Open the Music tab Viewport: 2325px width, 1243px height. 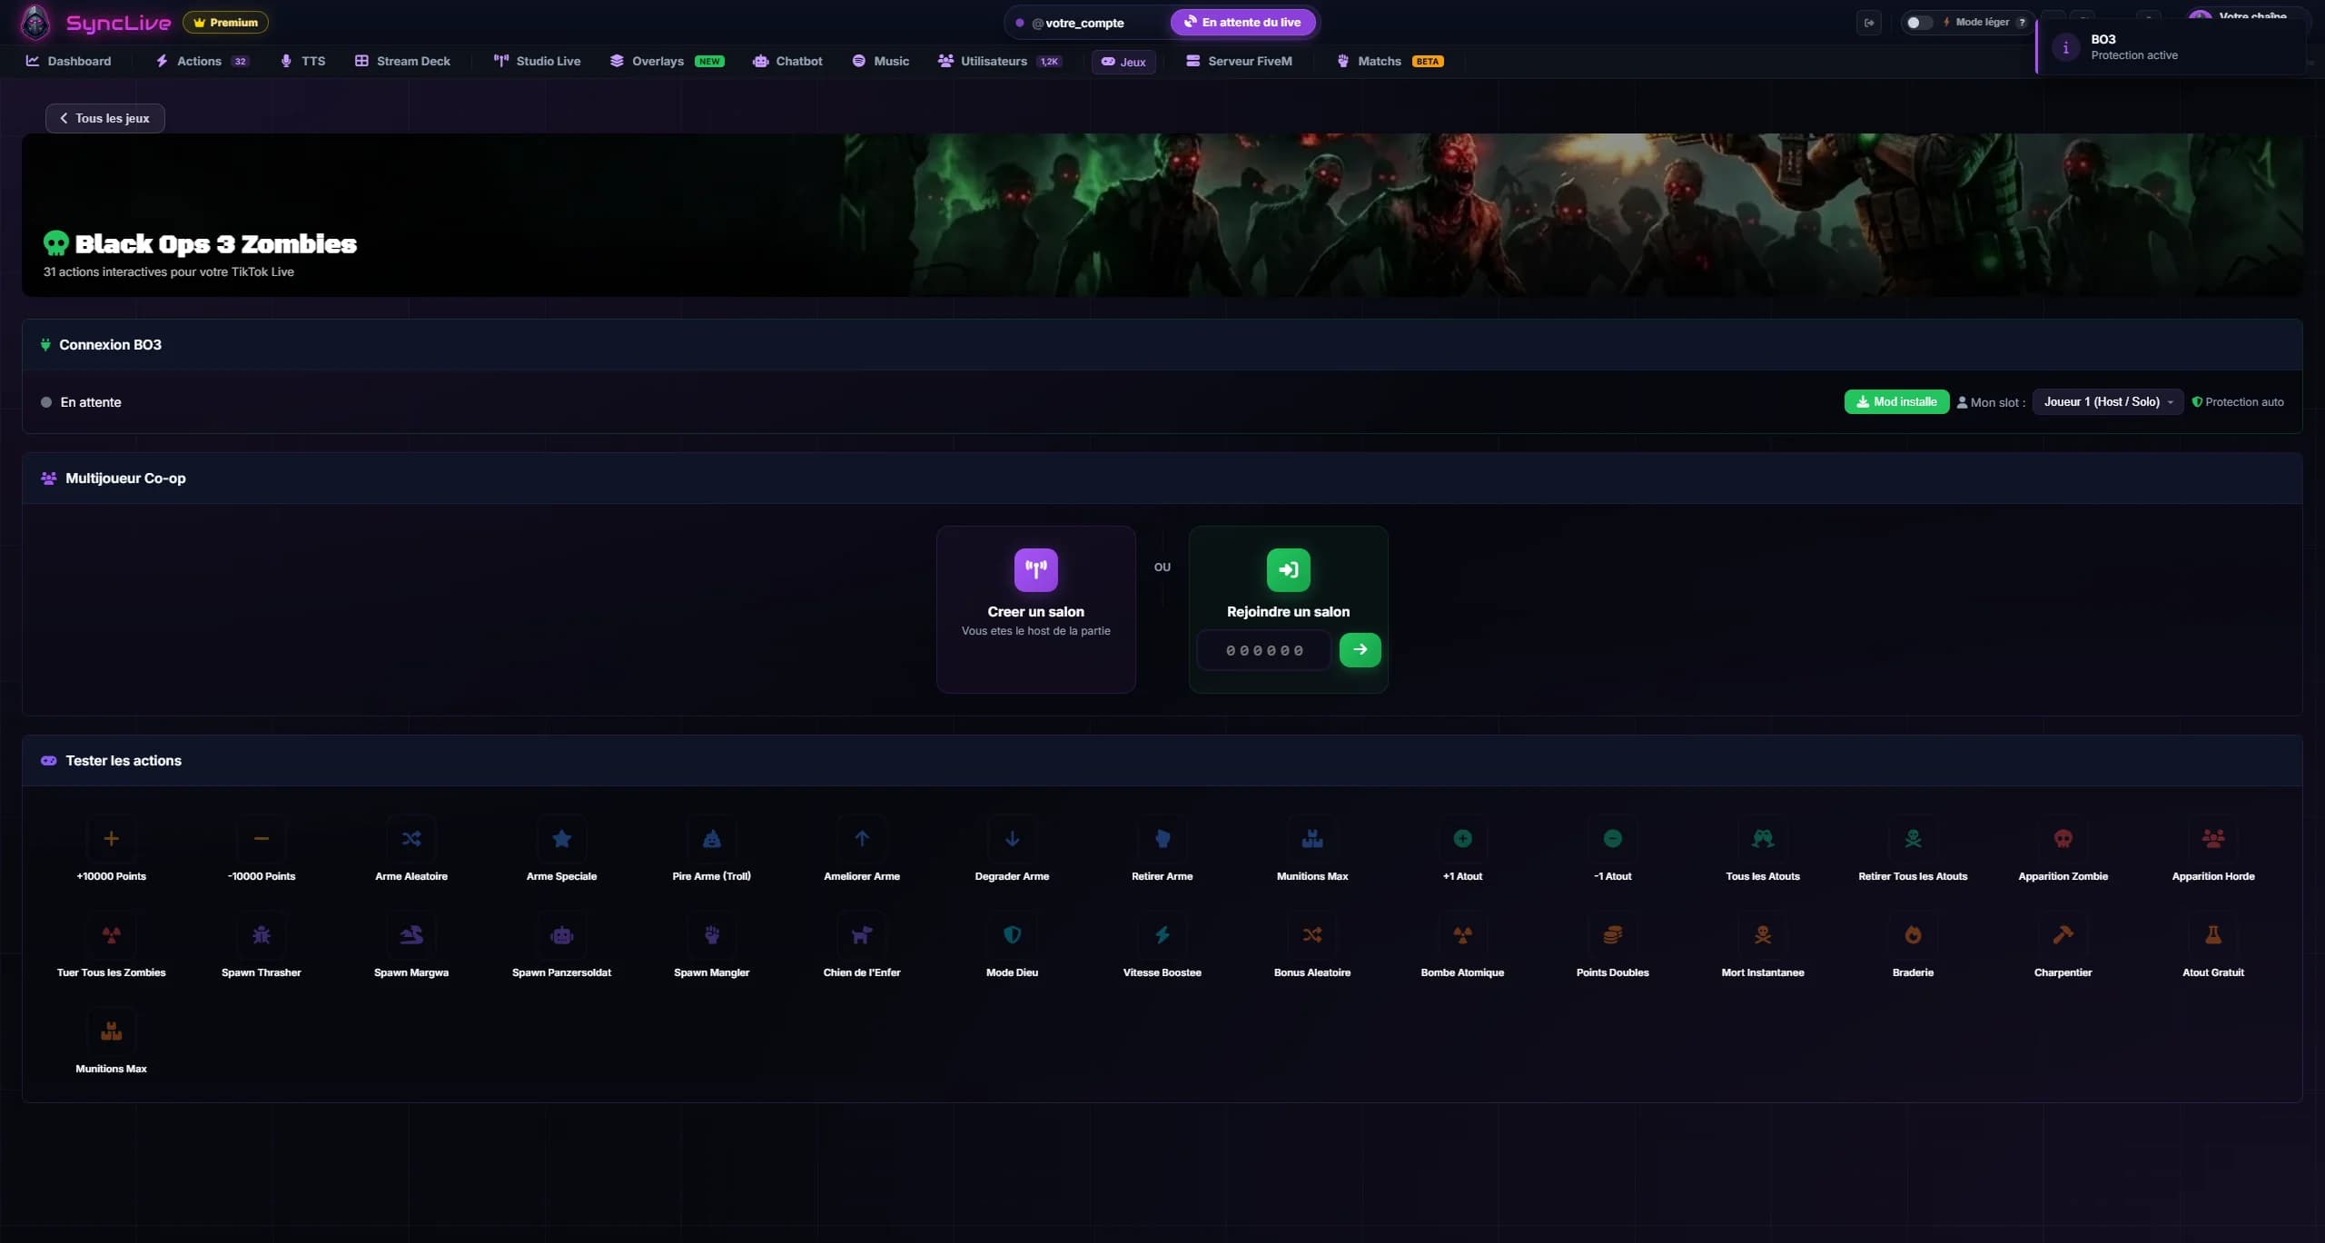click(x=881, y=62)
